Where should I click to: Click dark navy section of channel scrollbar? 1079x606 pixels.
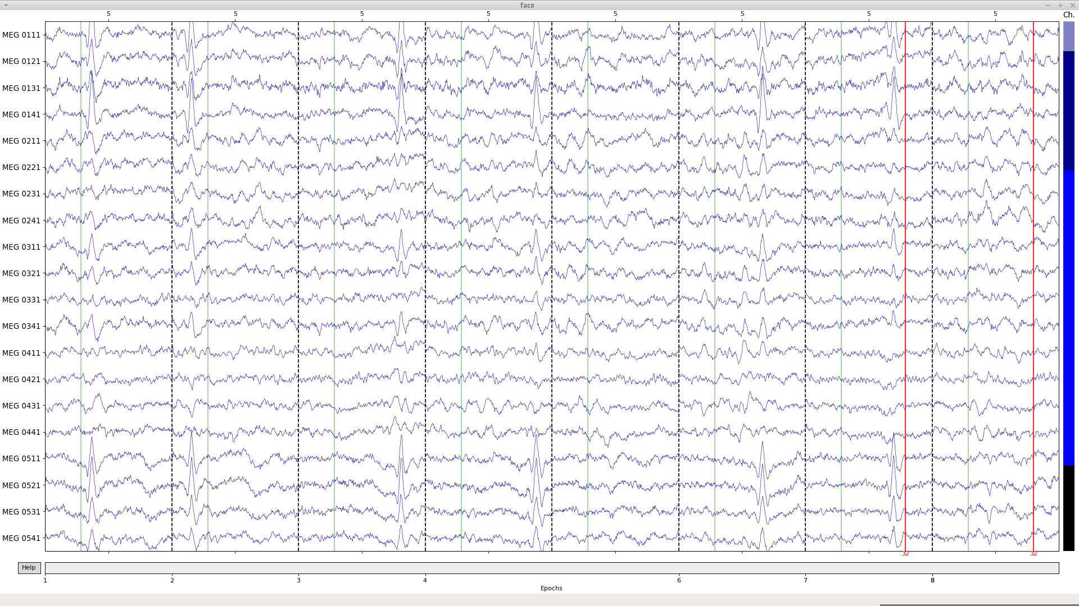pos(1068,111)
